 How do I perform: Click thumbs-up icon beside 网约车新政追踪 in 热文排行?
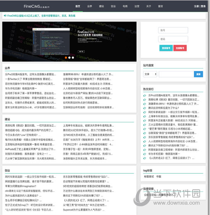point(145,112)
